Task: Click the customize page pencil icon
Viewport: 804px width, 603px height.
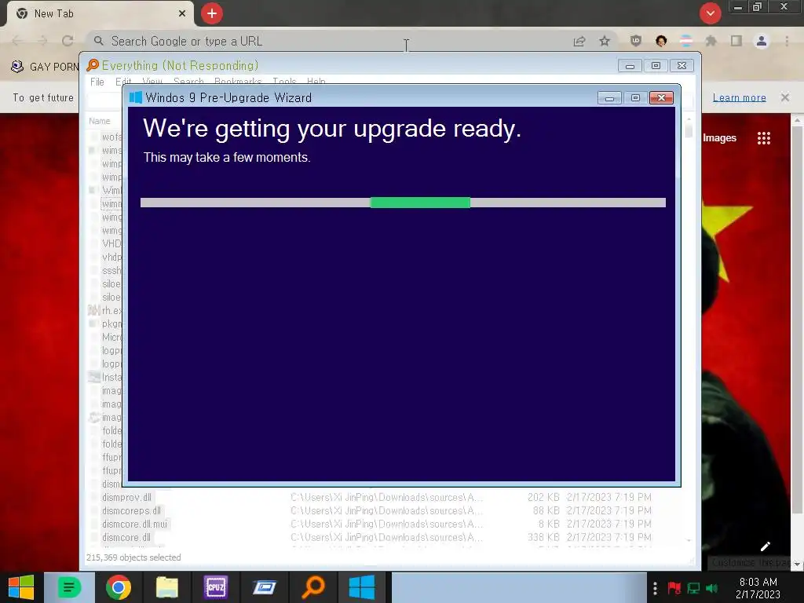Action: pos(765,546)
